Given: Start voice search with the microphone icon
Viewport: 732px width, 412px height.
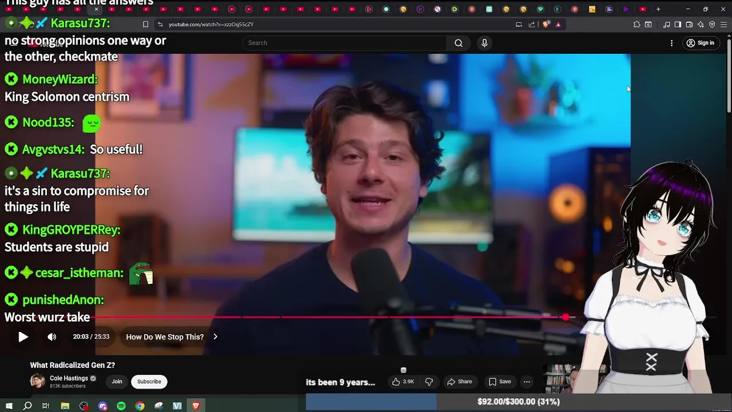Looking at the screenshot, I should pos(484,43).
